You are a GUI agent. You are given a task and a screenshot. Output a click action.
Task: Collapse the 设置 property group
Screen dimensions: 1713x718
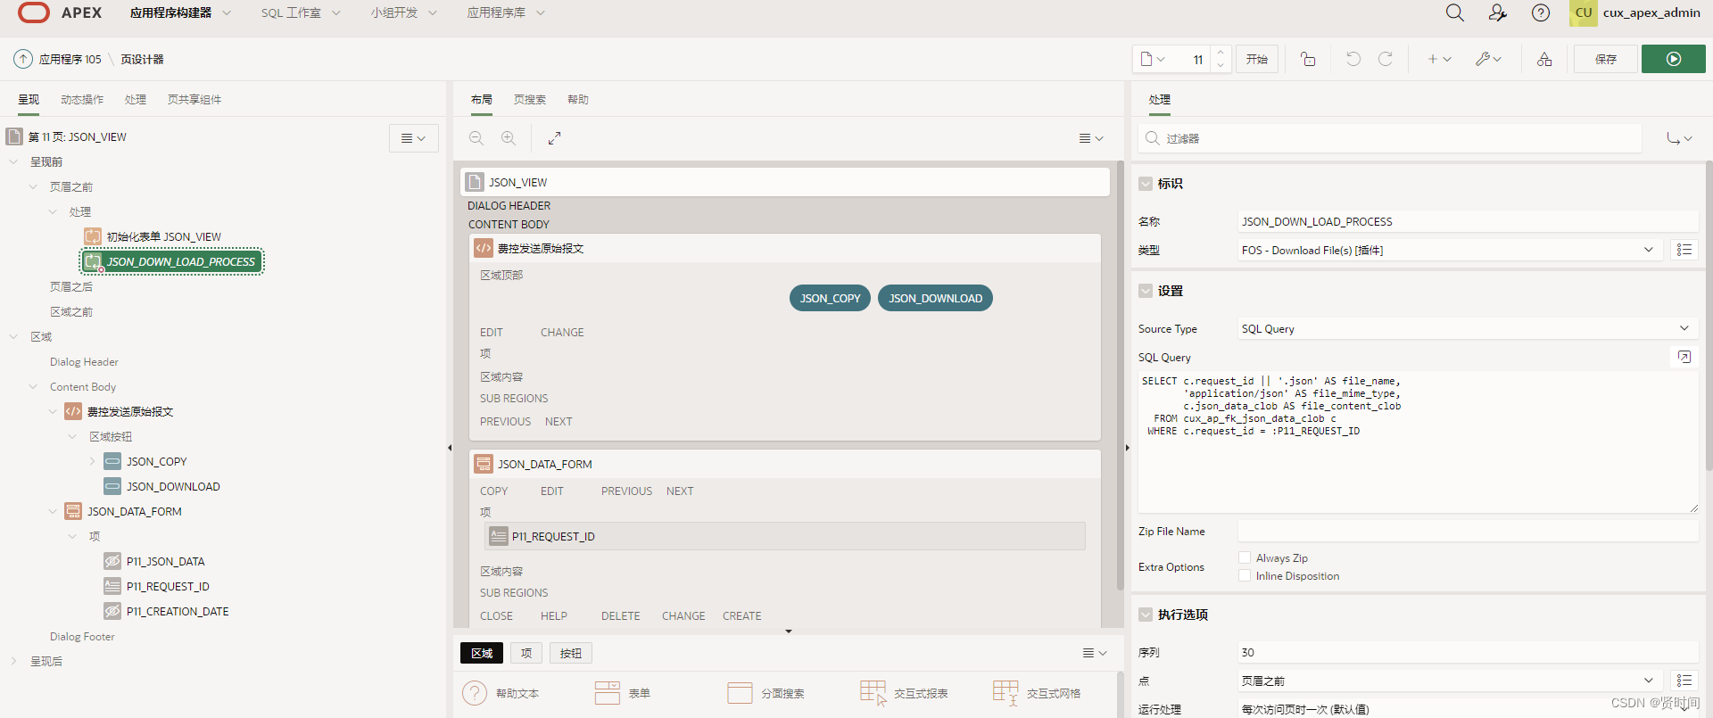tap(1146, 291)
